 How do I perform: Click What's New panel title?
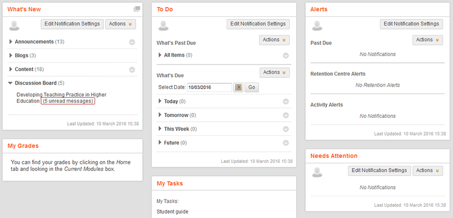click(24, 9)
